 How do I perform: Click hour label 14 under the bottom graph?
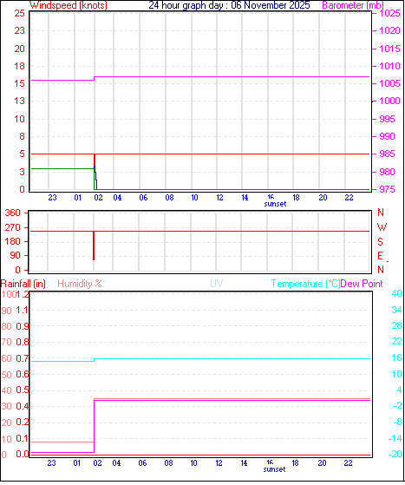point(244,463)
